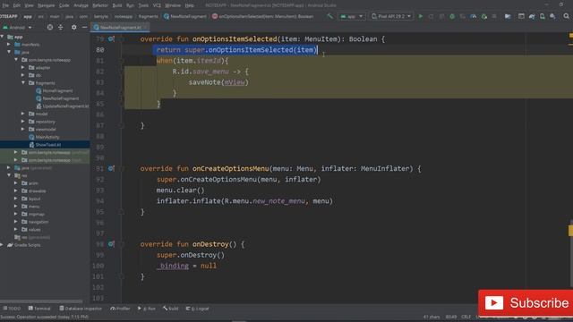
Task: Click the stop icon in the run toolbar
Action: point(494,16)
